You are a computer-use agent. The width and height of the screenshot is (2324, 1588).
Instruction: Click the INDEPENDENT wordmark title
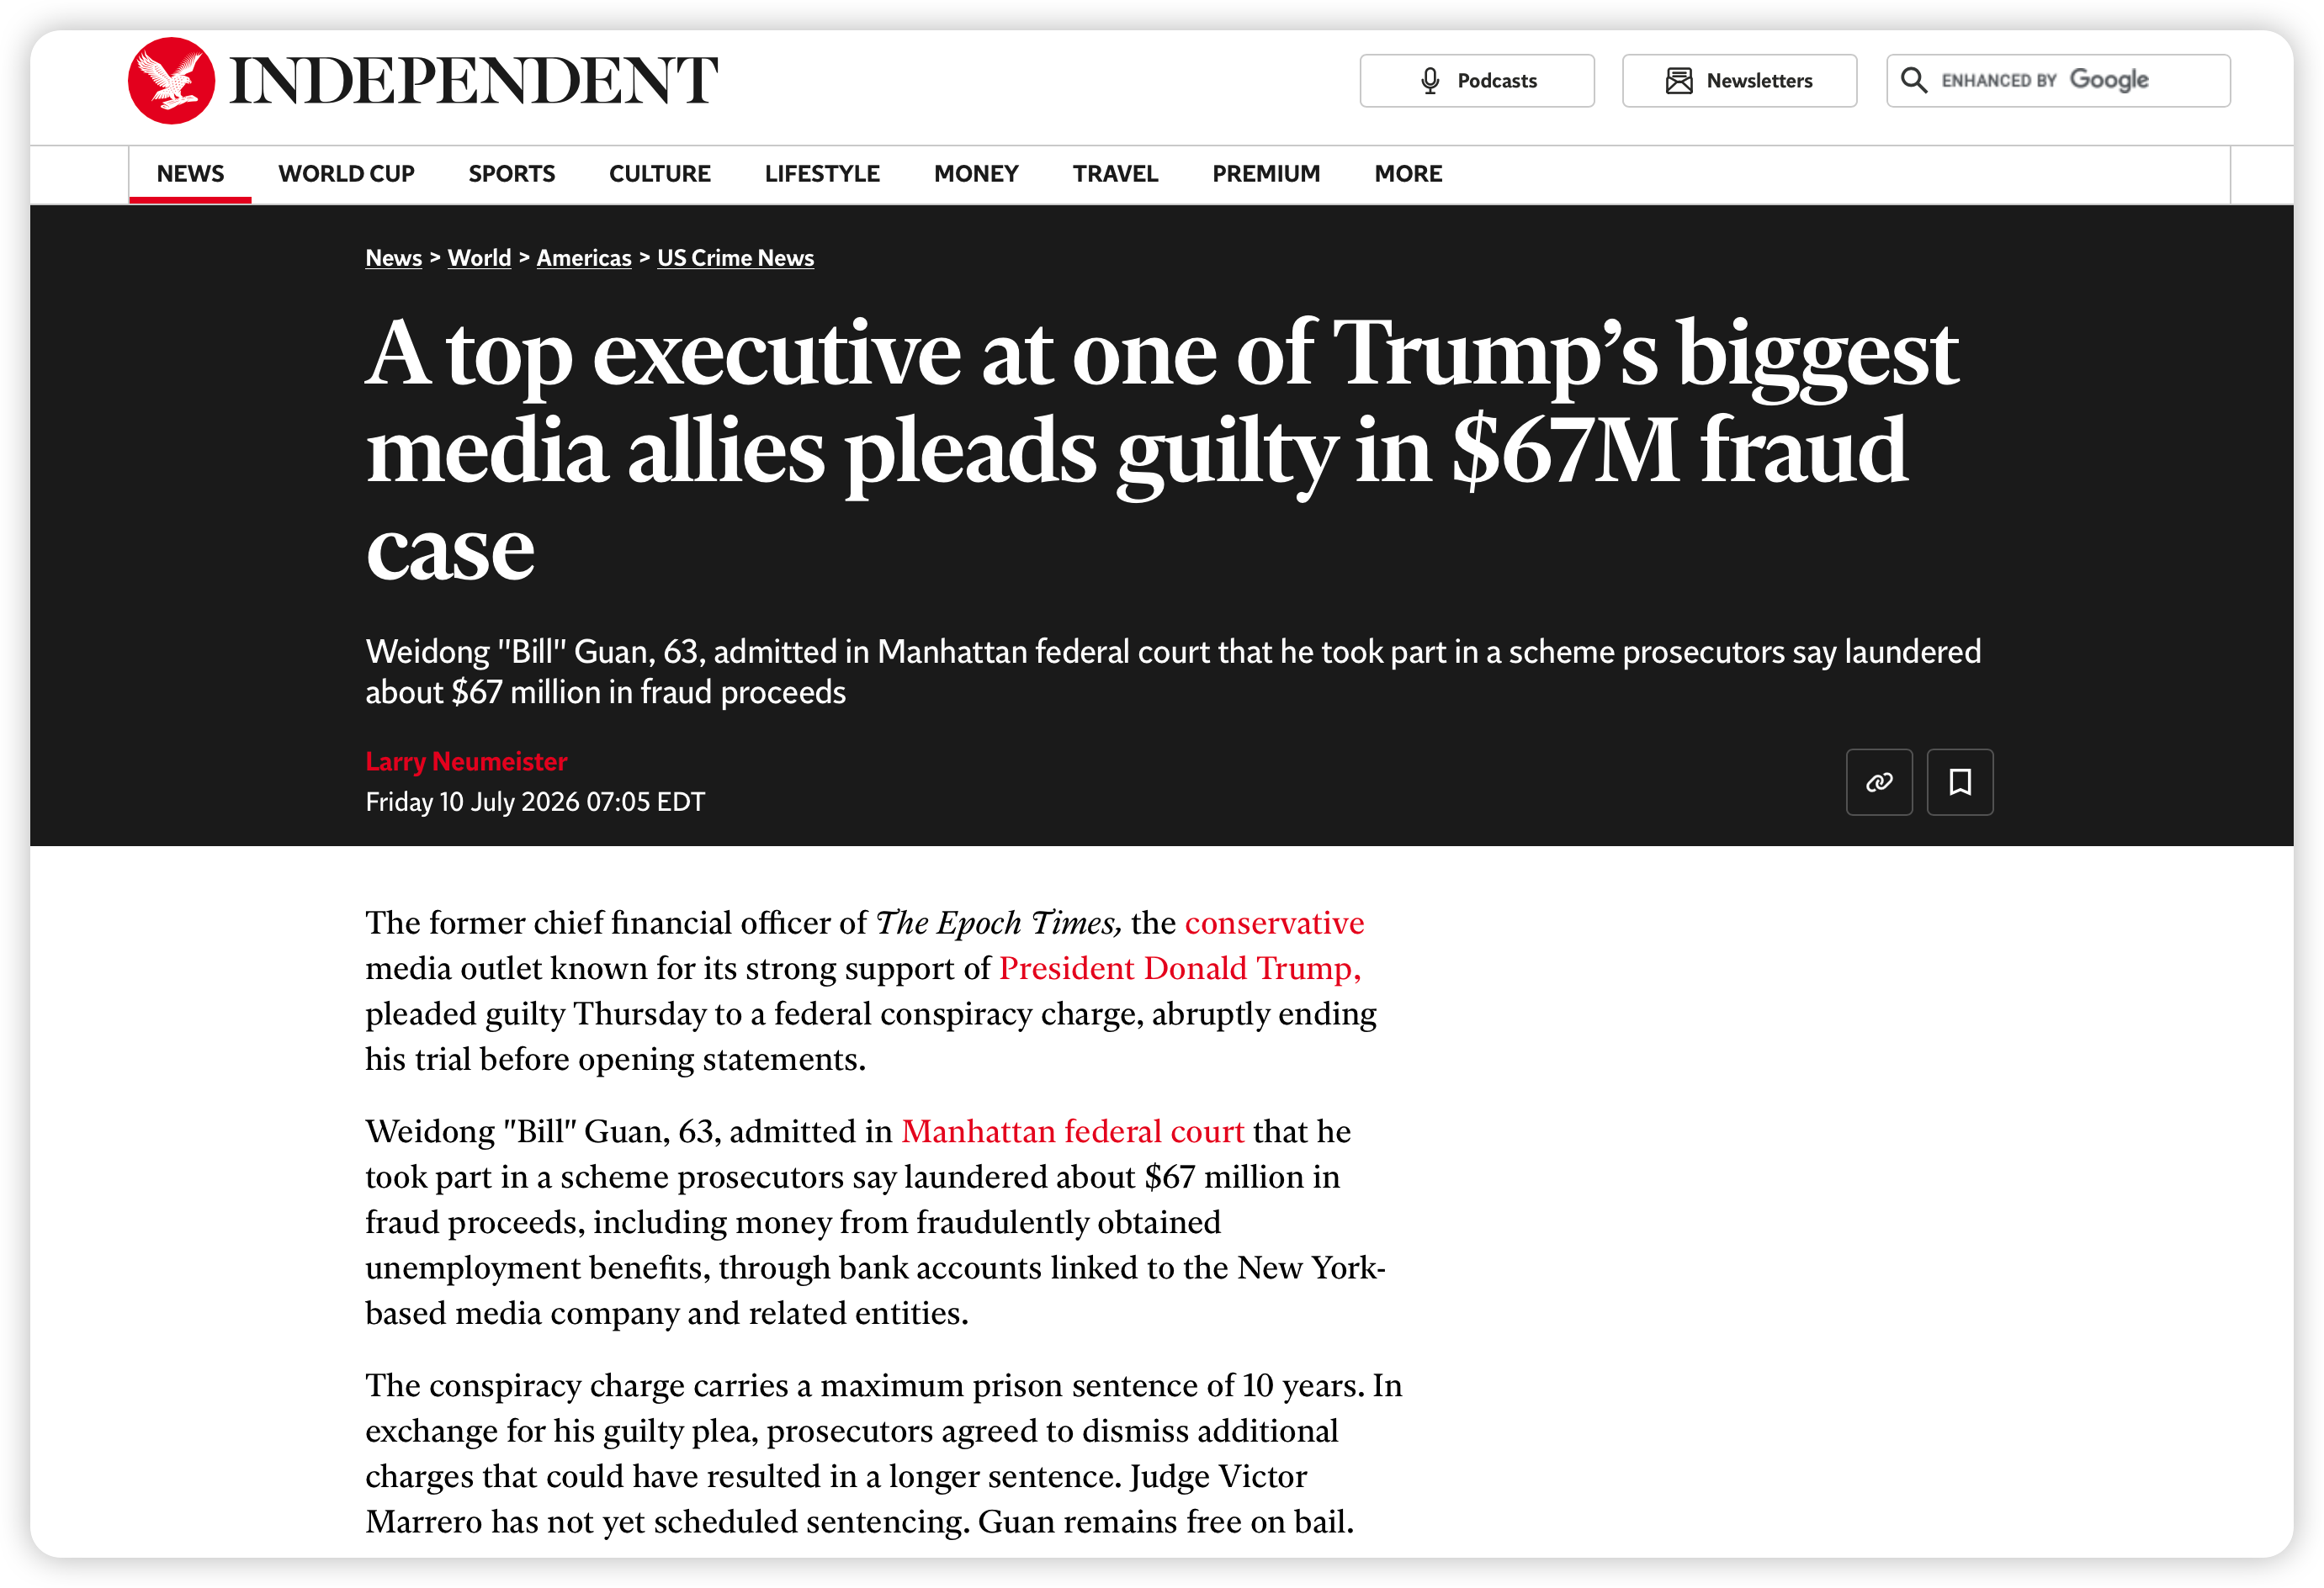[473, 81]
